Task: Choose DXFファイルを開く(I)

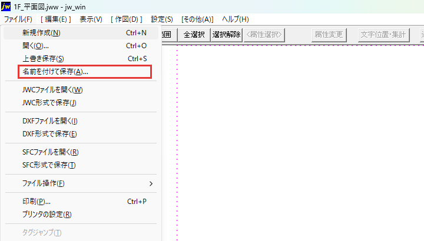Action: click(81, 121)
